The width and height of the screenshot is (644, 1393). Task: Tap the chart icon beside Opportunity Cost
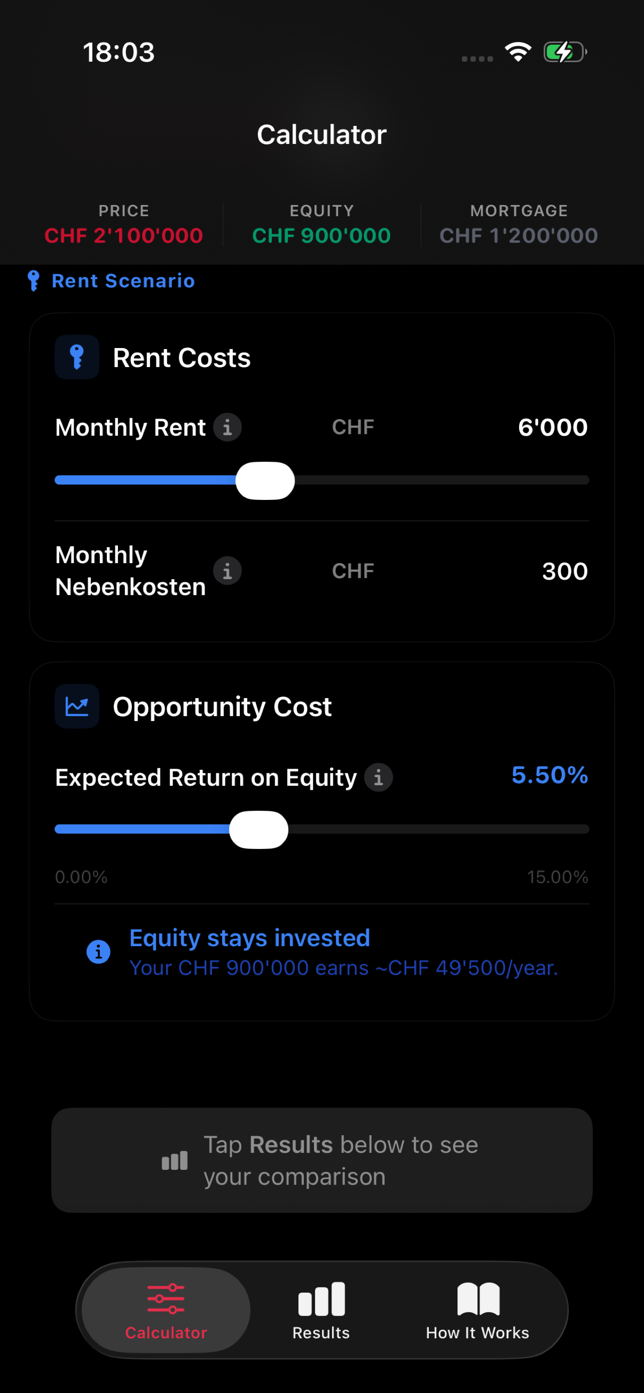tap(77, 706)
